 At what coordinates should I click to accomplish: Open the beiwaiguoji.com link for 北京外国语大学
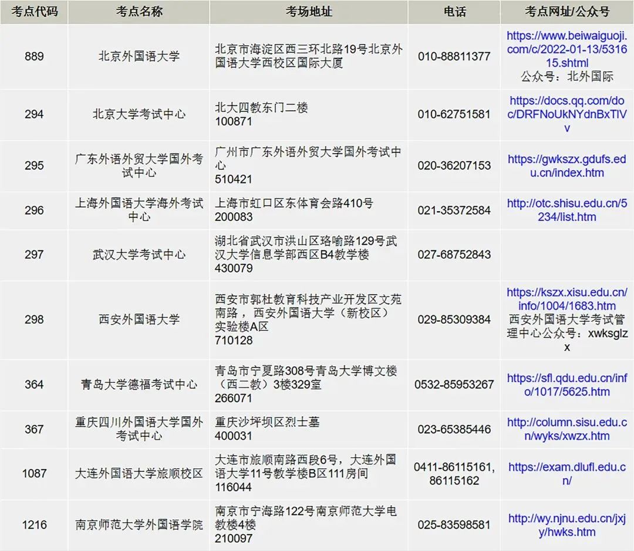pyautogui.click(x=567, y=49)
